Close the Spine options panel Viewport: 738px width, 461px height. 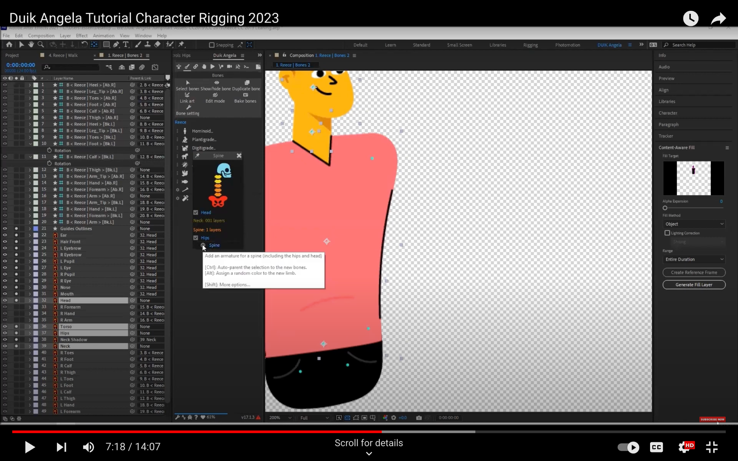pos(239,156)
